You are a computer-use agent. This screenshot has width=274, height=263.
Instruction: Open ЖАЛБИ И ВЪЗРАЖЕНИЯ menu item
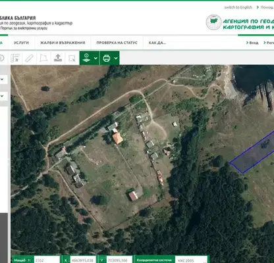(63, 43)
